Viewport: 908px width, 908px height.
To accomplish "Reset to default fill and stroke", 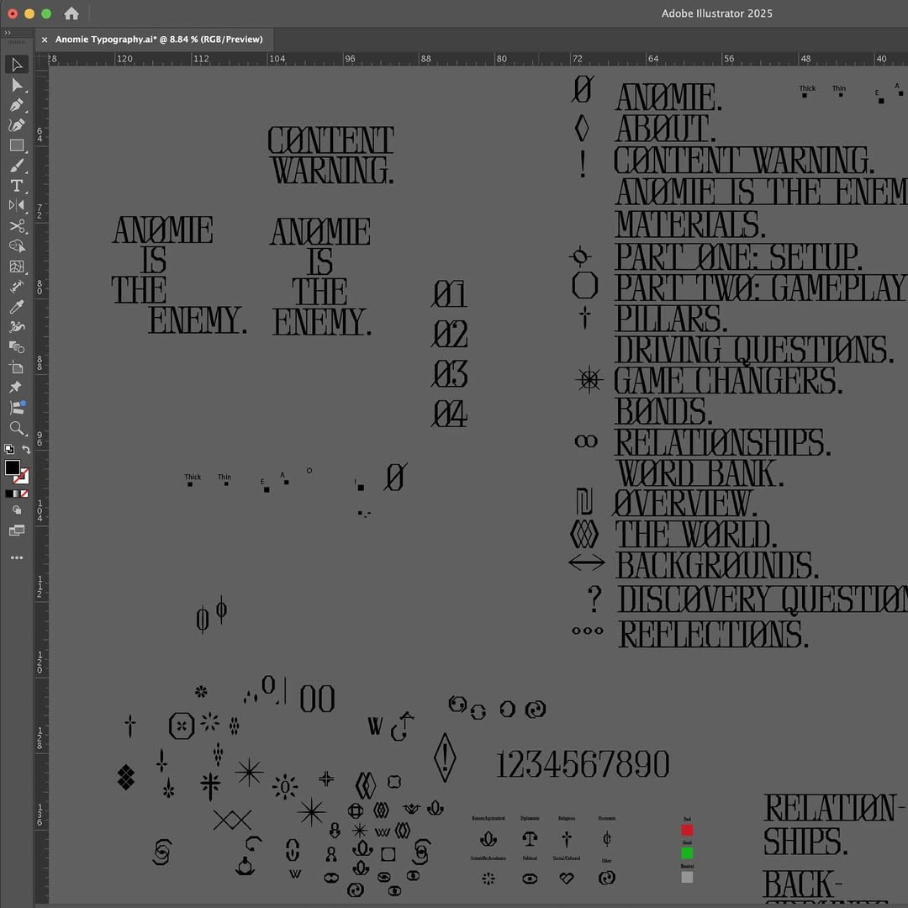I will [8, 450].
